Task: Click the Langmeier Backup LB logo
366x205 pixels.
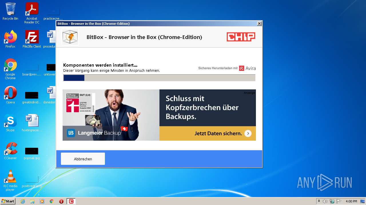Action: 71,133
